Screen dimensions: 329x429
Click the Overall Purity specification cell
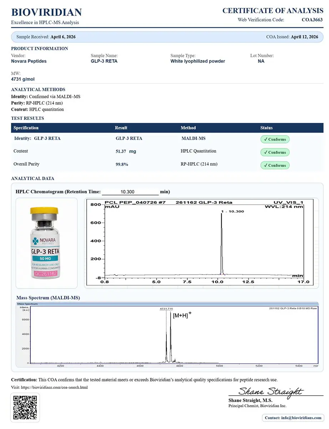[26, 164]
